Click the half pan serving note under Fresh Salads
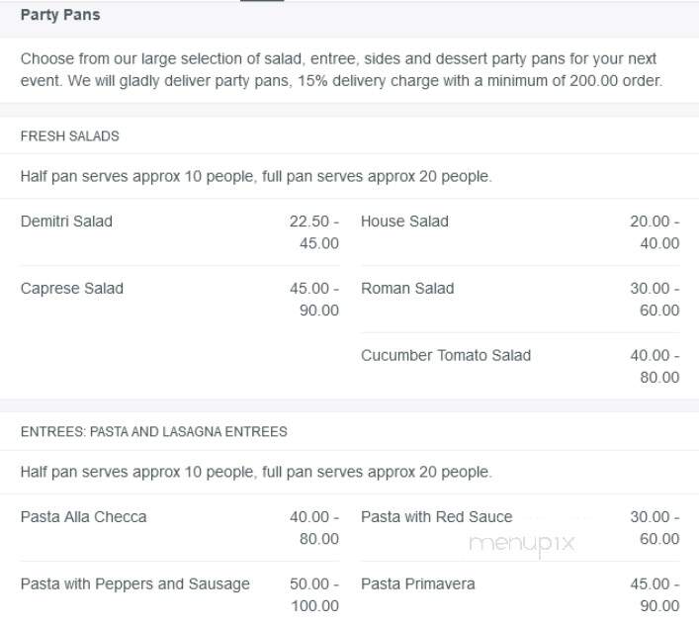The width and height of the screenshot is (699, 625). coord(256,177)
